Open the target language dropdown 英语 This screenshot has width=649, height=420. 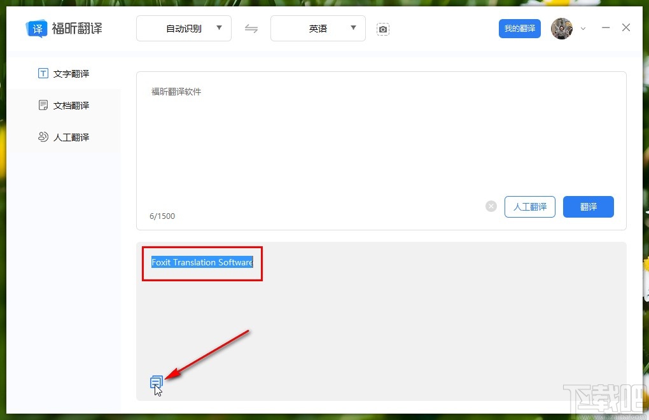click(x=318, y=29)
